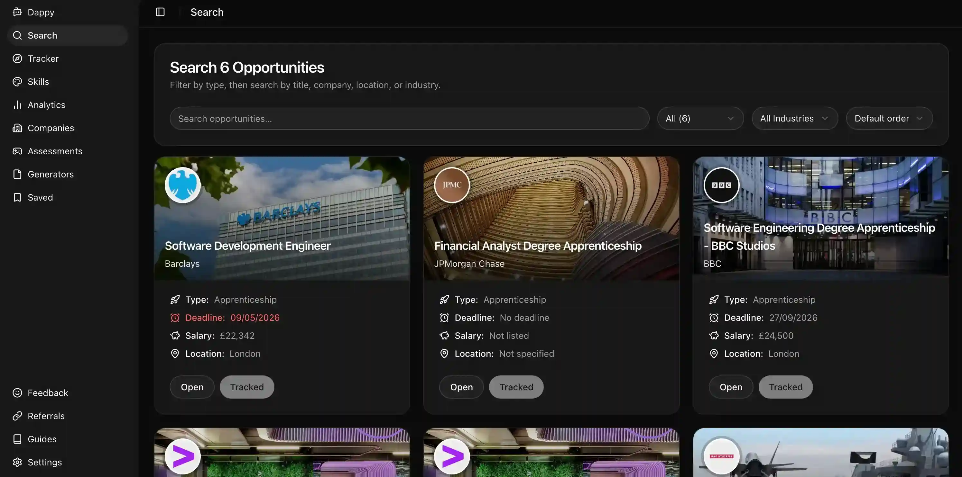The width and height of the screenshot is (962, 477).
Task: Toggle Tracked on the BBC card
Action: [x=786, y=387]
